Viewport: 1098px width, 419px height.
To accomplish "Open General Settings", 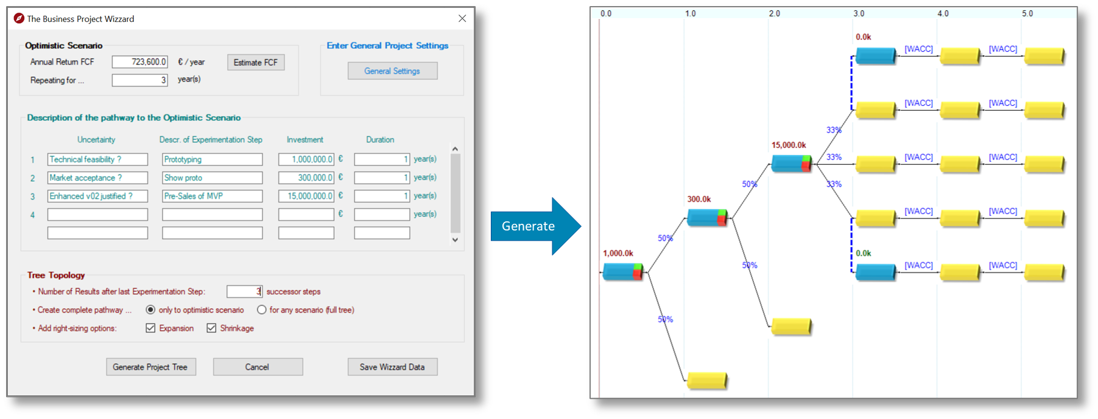I will point(392,71).
